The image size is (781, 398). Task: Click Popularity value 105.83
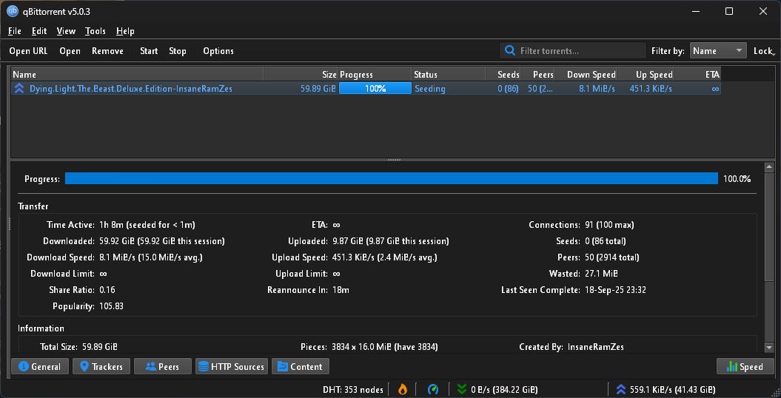111,306
